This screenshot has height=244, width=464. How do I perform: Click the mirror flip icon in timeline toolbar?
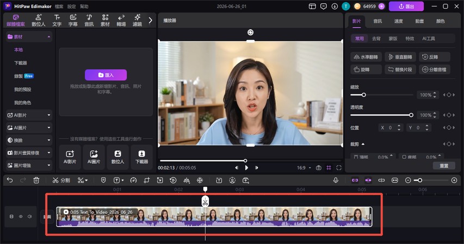tap(187, 180)
